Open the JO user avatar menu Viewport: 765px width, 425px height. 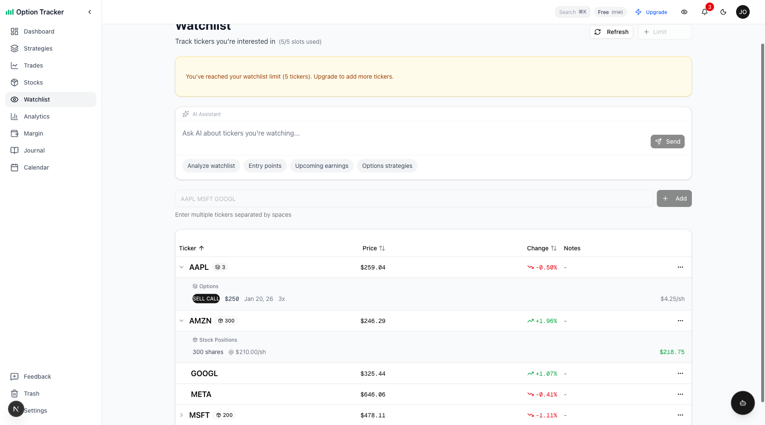tap(742, 12)
